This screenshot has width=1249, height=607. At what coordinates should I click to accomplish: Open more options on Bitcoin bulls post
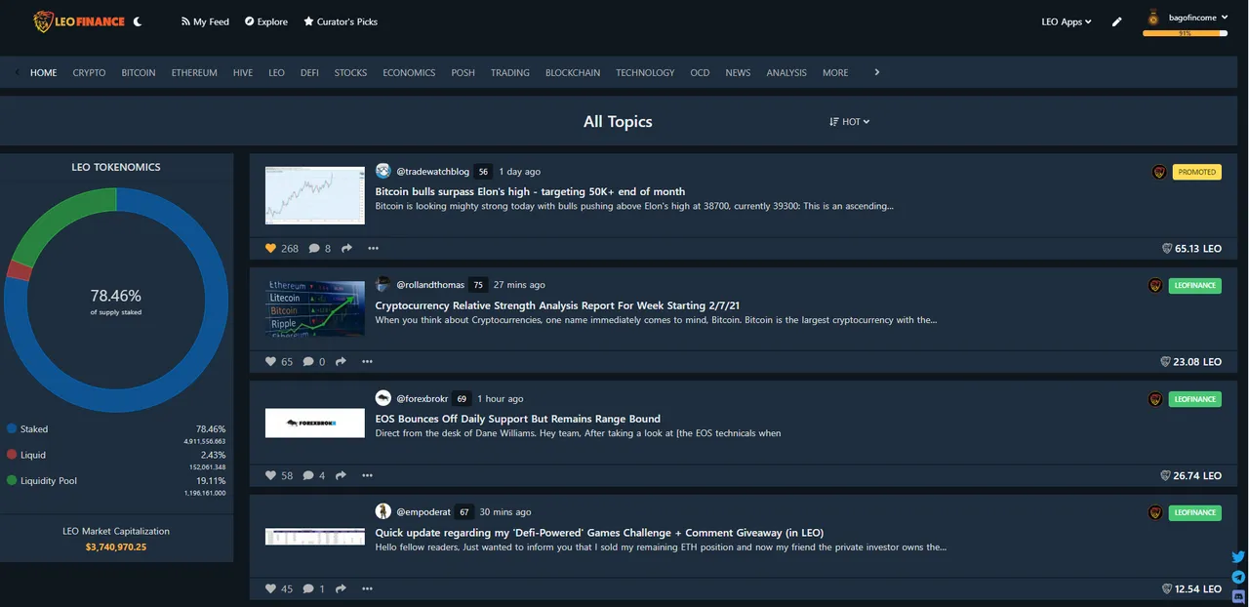372,248
